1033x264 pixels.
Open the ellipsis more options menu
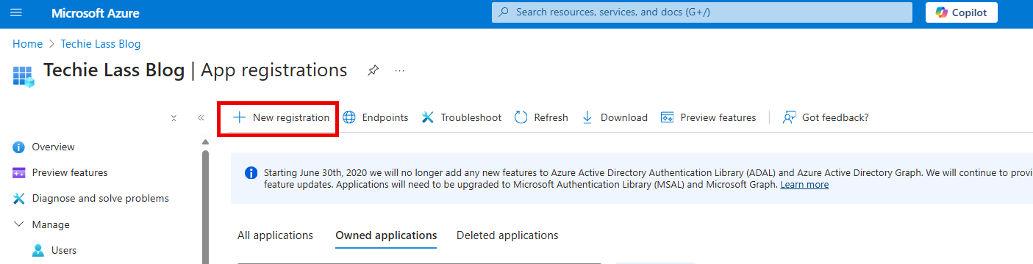(400, 70)
